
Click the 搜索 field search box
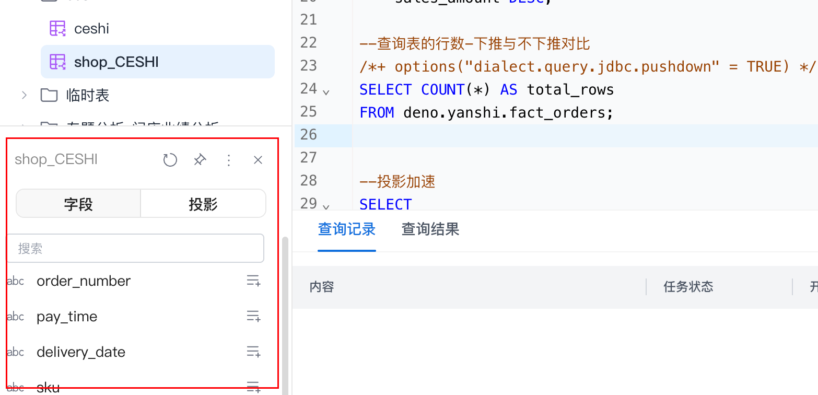click(x=135, y=248)
